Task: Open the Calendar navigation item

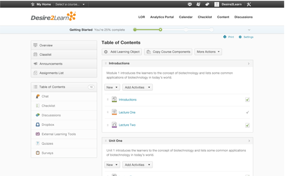Action: click(x=186, y=17)
